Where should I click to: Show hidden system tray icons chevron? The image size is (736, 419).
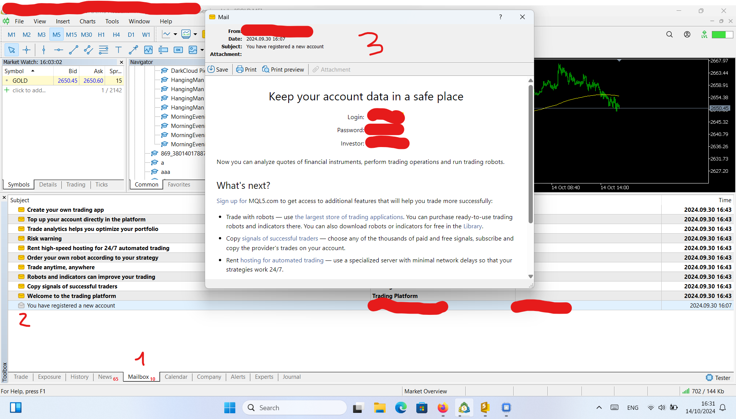(x=599, y=408)
